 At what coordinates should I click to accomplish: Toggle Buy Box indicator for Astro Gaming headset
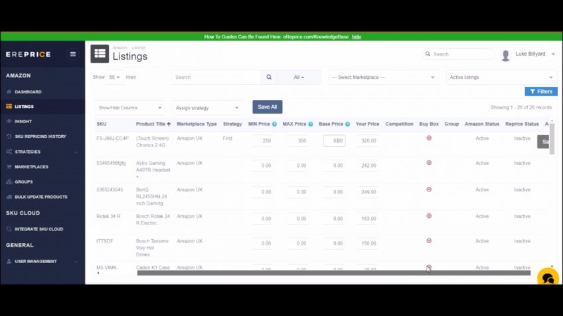(x=429, y=163)
